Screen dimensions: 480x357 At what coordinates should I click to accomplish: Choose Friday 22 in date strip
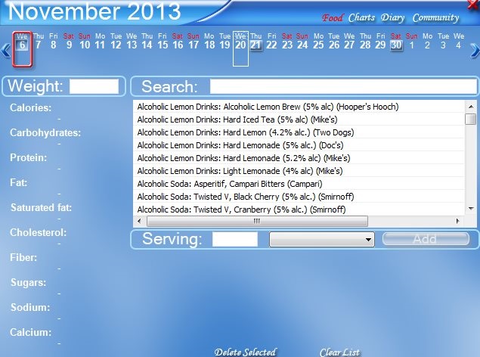point(271,42)
